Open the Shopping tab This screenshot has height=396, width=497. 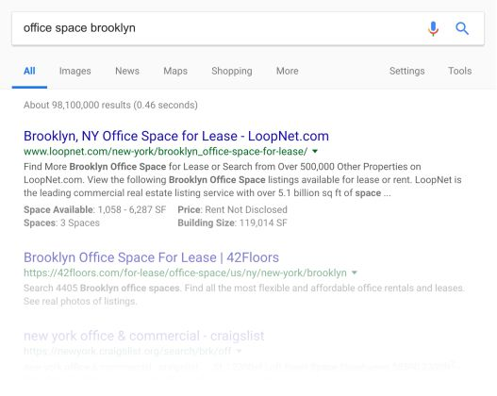(x=232, y=71)
